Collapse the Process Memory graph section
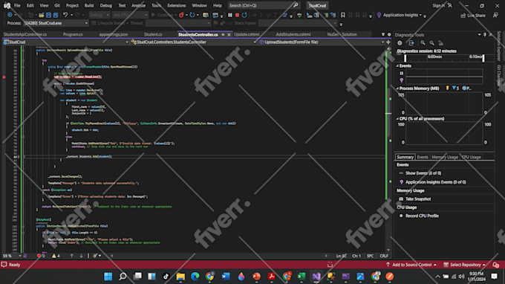Viewport: 505px width, 284px height. click(397, 88)
